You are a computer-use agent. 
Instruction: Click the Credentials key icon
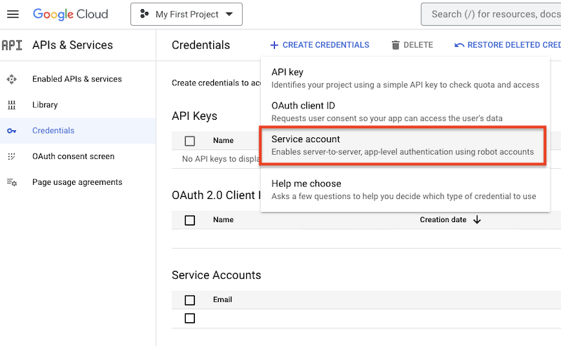coord(11,131)
